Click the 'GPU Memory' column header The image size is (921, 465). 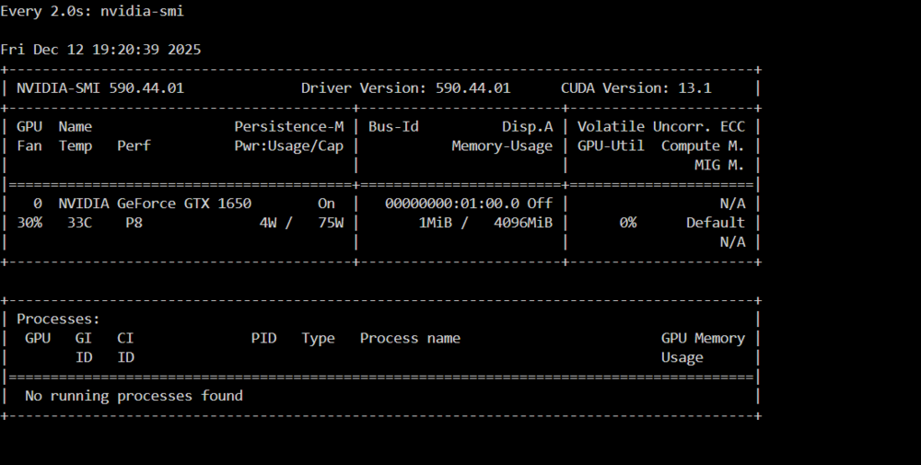tap(703, 339)
